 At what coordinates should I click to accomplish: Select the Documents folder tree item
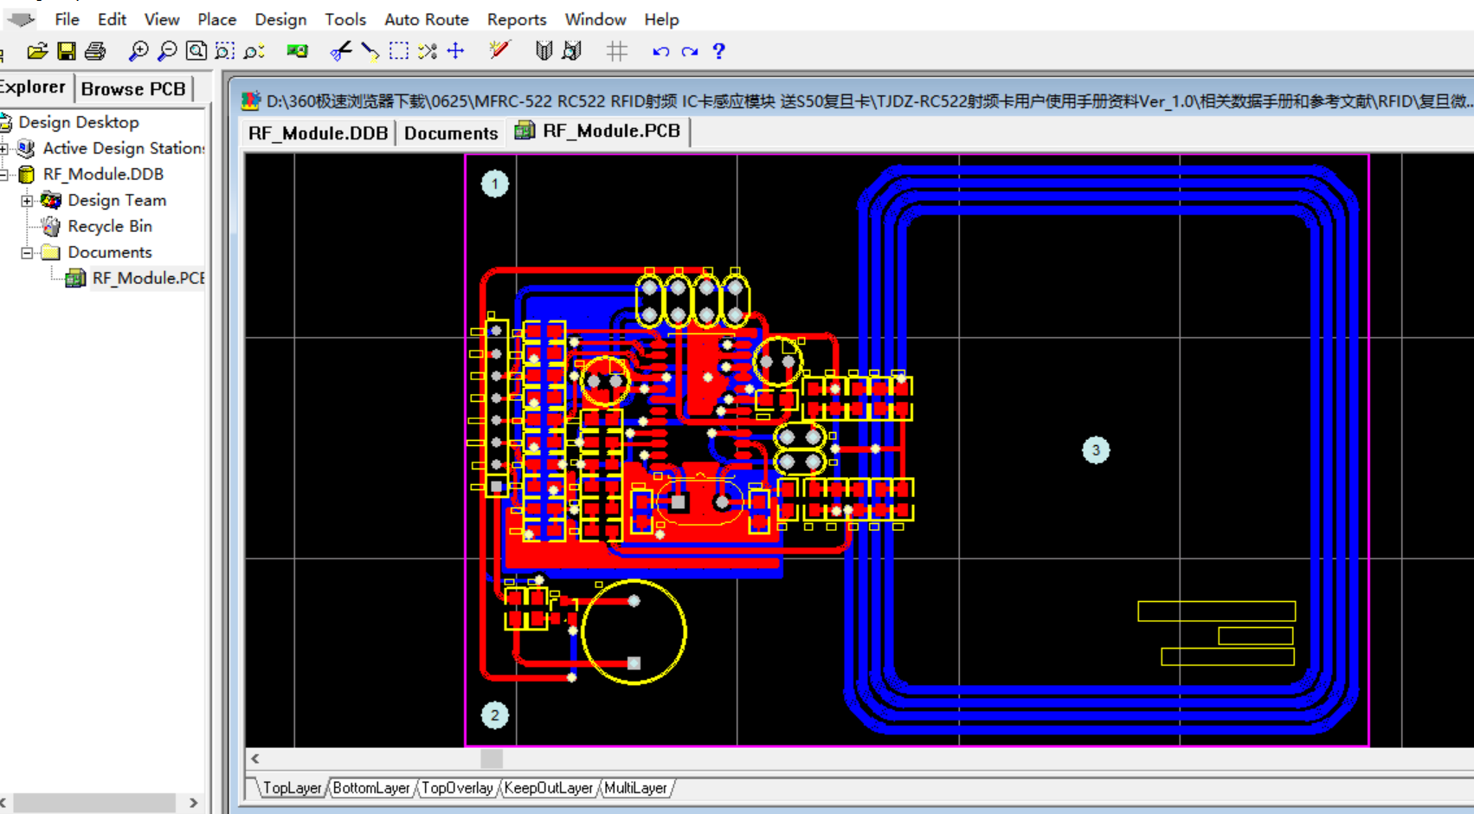coord(110,252)
